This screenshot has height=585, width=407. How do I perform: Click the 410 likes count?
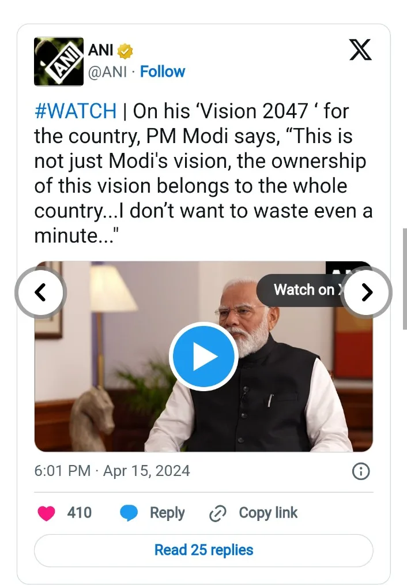pos(80,513)
